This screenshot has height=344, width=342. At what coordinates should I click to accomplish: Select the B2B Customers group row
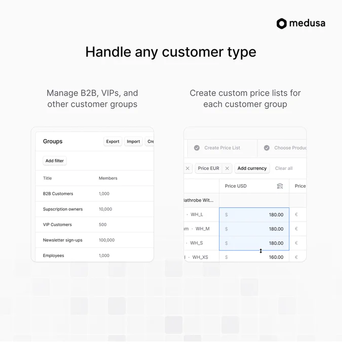click(95, 194)
